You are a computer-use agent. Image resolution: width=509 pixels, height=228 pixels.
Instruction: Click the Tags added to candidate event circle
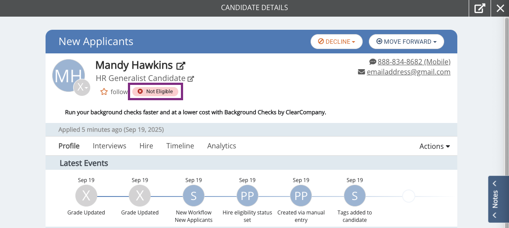tap(354, 196)
